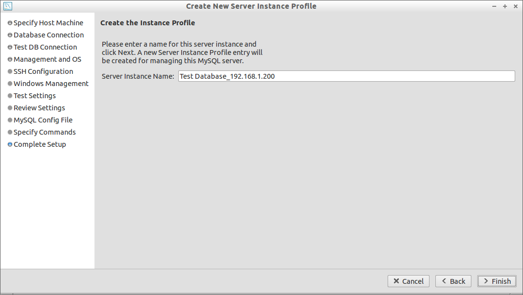Minimize the Create New Server Instance window
Viewport: 523px width, 295px height.
pos(494,6)
